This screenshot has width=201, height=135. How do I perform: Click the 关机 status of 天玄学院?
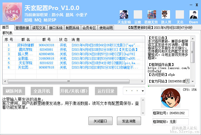(x=63, y=63)
